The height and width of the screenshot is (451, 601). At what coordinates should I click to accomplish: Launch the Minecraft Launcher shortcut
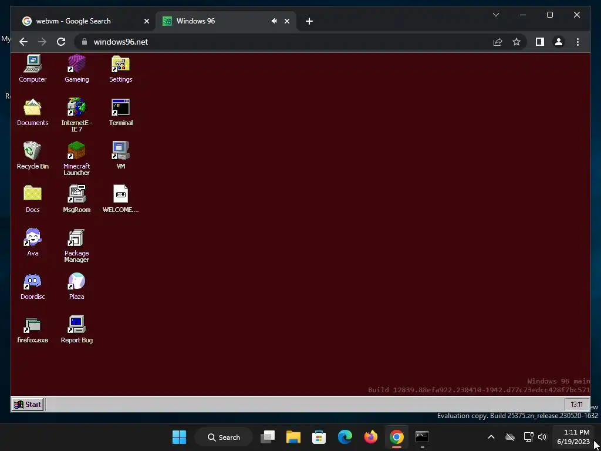[x=77, y=159]
